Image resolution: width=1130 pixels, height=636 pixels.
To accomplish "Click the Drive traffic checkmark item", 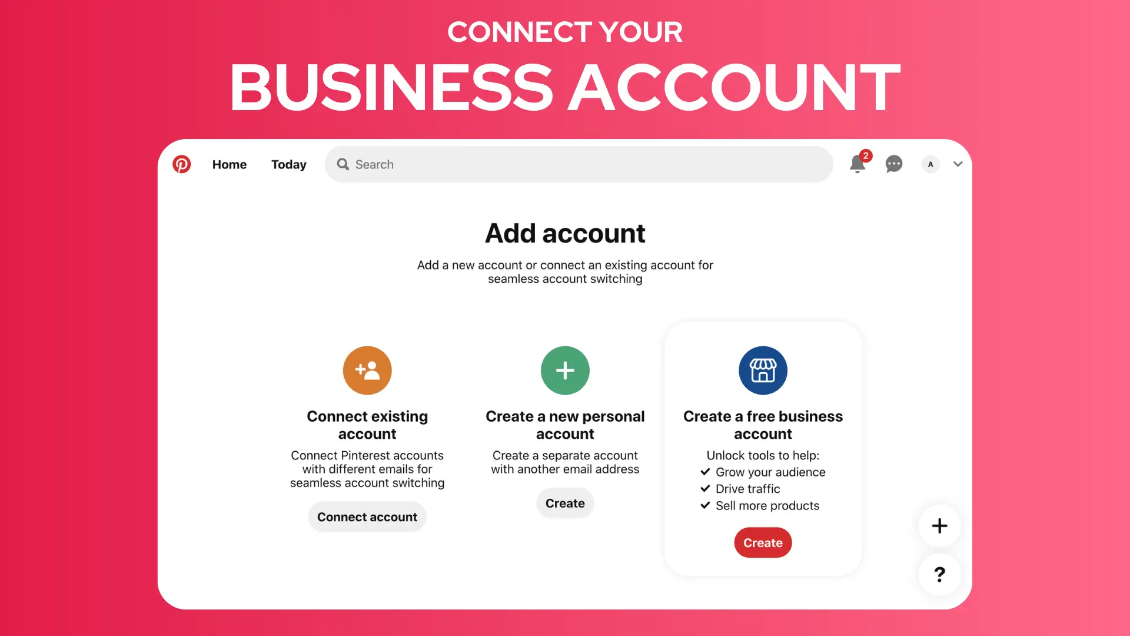I will (x=741, y=488).
